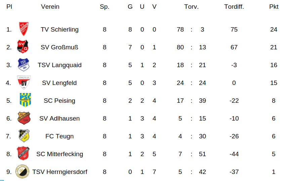Screen dimensions: 285x181
Task: Click the Pkt column header
Action: tap(274, 7)
